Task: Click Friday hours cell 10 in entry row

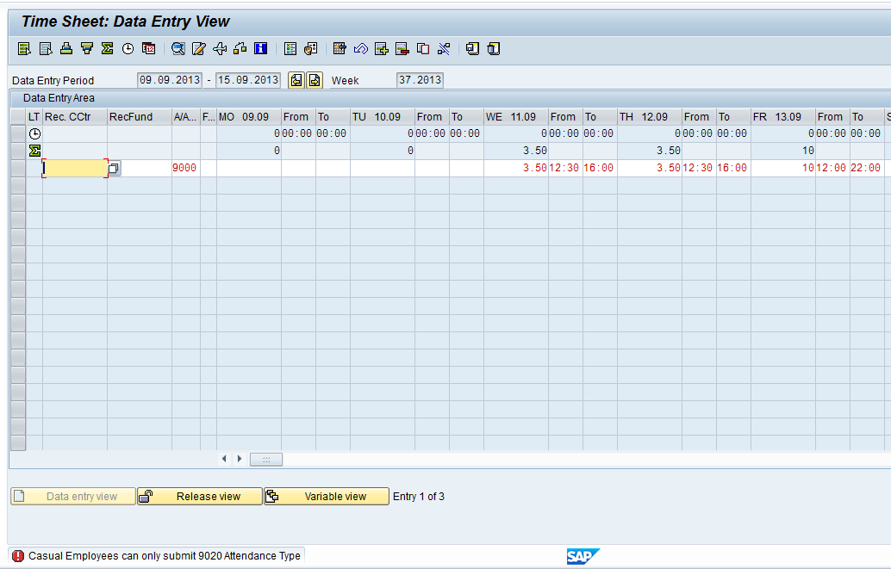Action: [x=783, y=168]
